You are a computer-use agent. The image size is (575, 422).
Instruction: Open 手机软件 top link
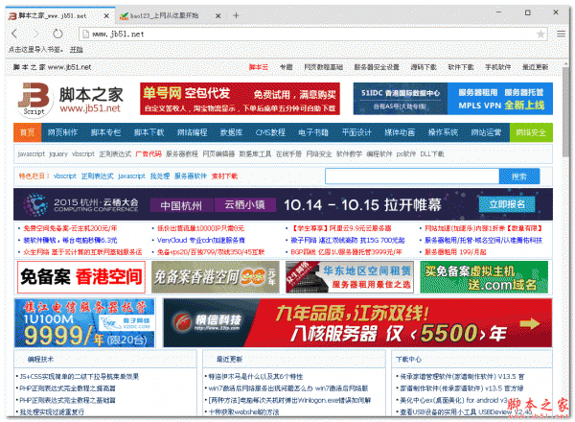pos(498,67)
